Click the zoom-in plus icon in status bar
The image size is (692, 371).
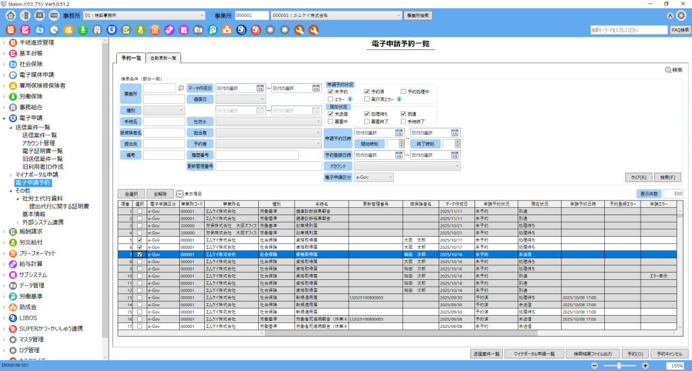coord(645,365)
